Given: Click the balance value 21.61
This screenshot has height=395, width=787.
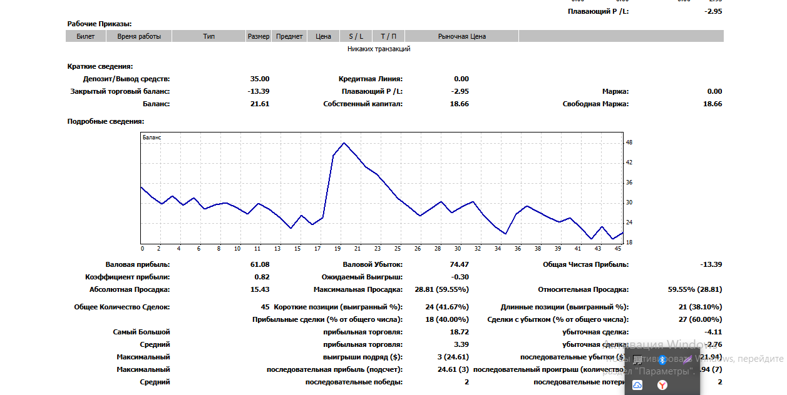Looking at the screenshot, I should (260, 104).
